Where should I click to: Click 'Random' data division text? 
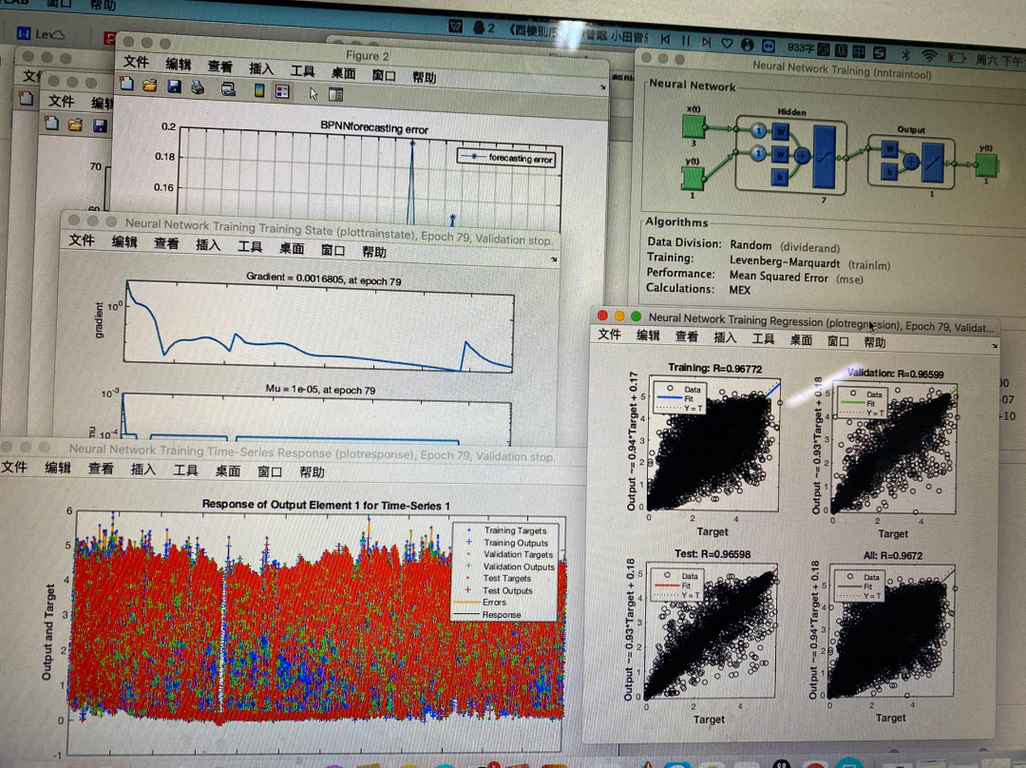750,245
